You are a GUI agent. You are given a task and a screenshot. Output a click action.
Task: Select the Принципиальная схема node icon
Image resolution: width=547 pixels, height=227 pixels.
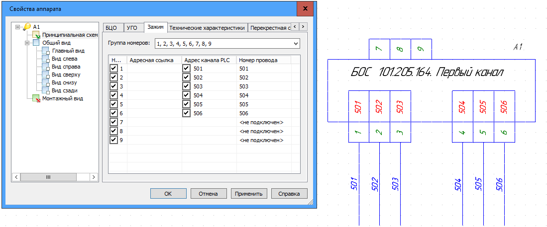[x=36, y=35]
